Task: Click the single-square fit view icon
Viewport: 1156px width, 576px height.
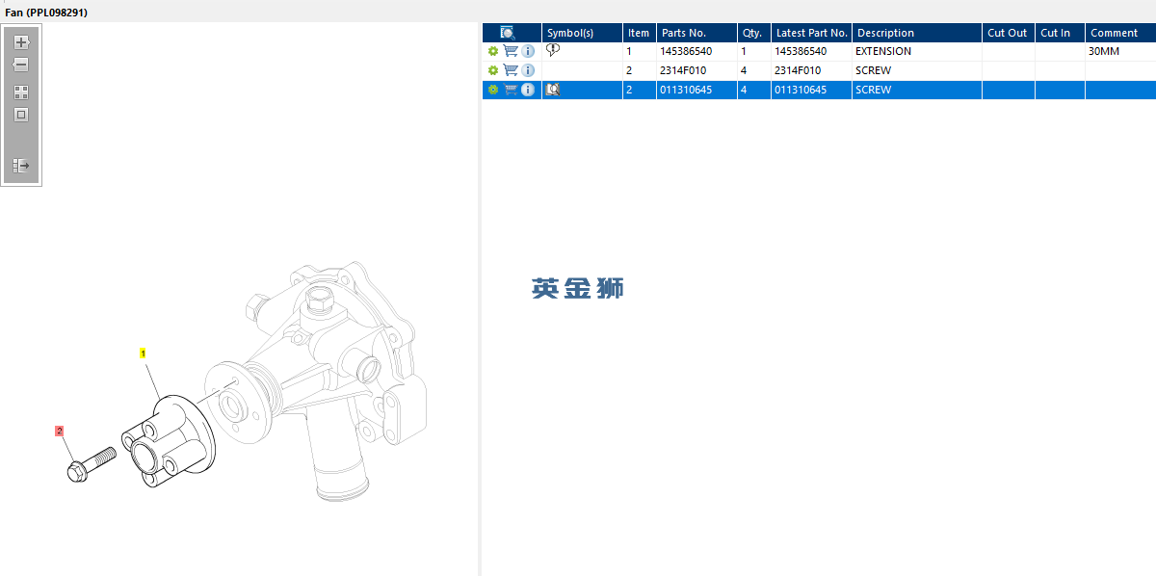Action: point(21,115)
